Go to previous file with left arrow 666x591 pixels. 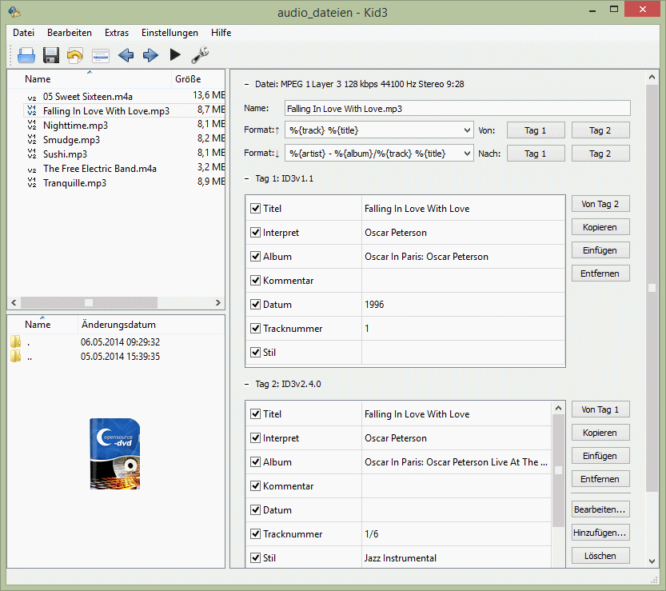(x=126, y=55)
